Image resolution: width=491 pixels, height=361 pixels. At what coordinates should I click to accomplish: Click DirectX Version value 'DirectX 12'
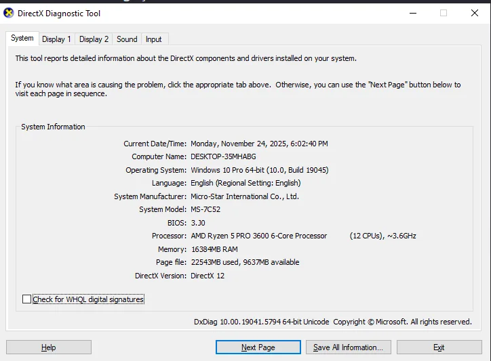tap(208, 276)
